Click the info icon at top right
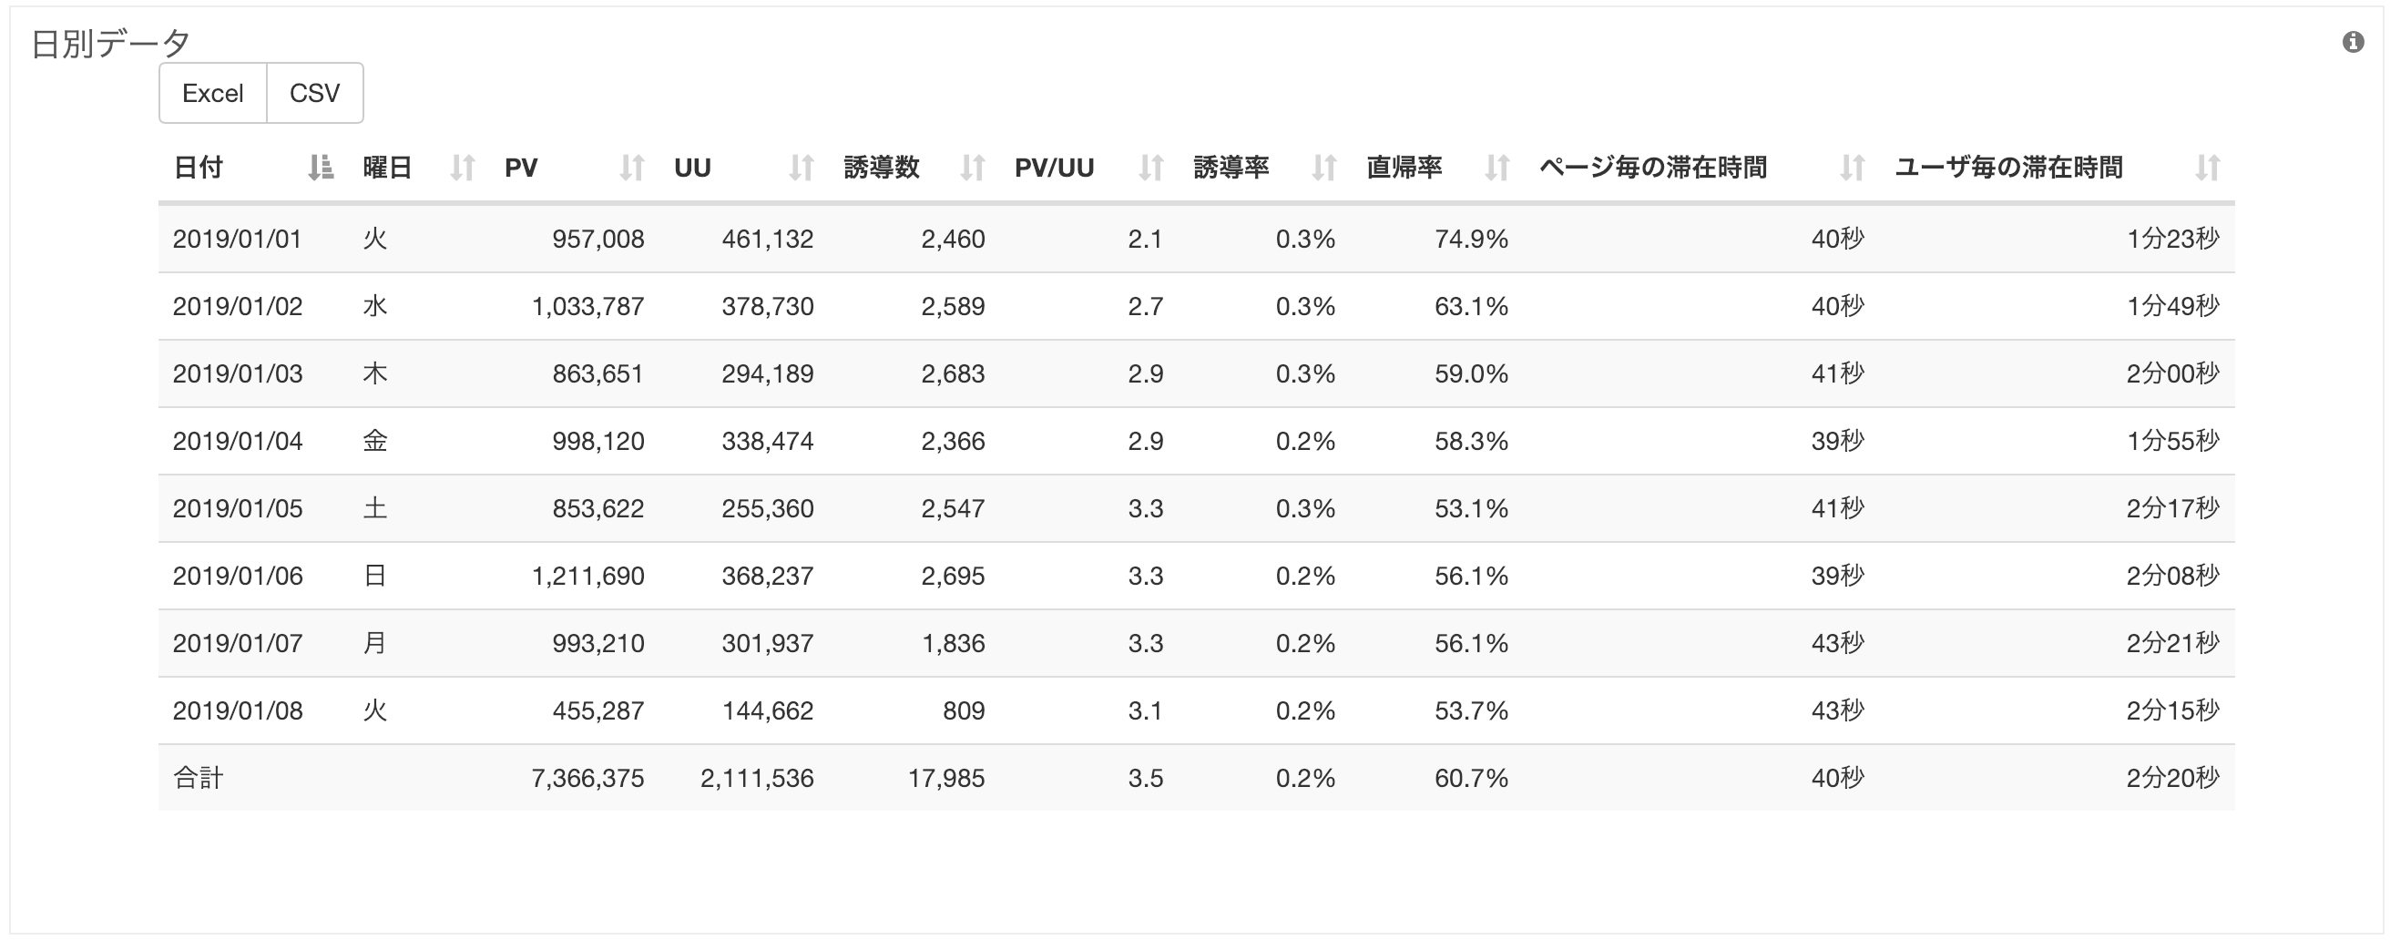 tap(2353, 42)
